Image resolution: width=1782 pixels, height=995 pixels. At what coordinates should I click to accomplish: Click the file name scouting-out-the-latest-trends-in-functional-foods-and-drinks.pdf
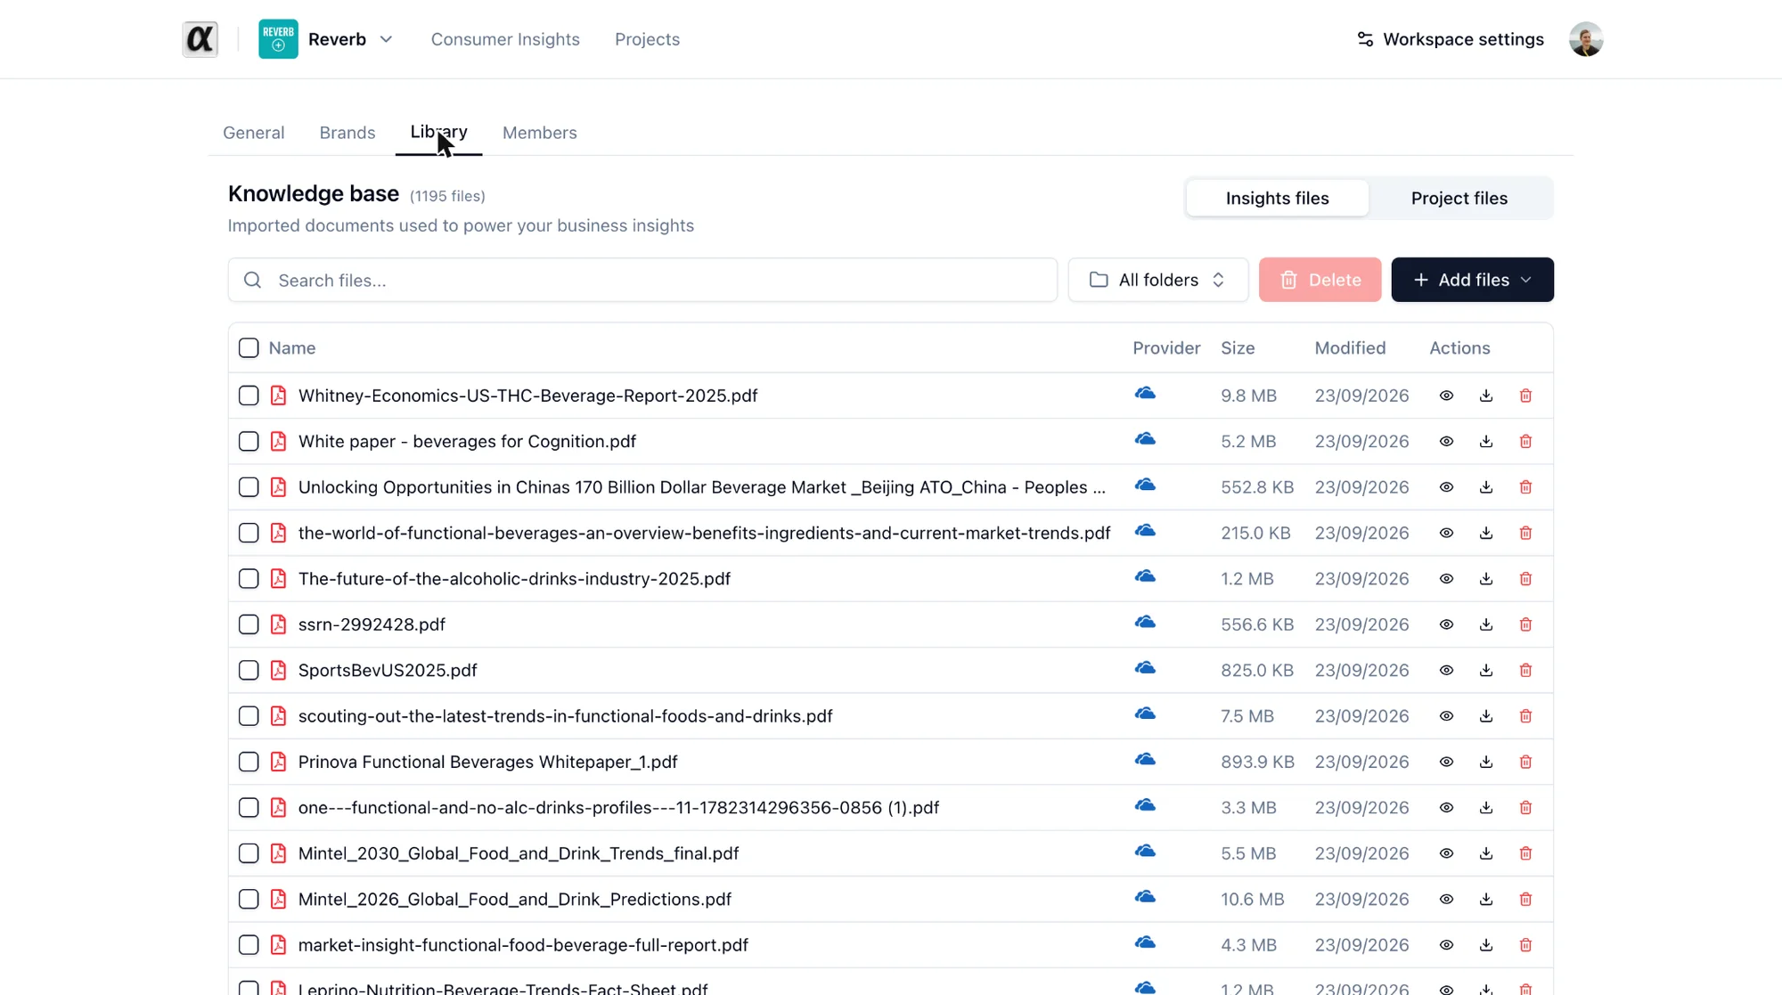565,716
